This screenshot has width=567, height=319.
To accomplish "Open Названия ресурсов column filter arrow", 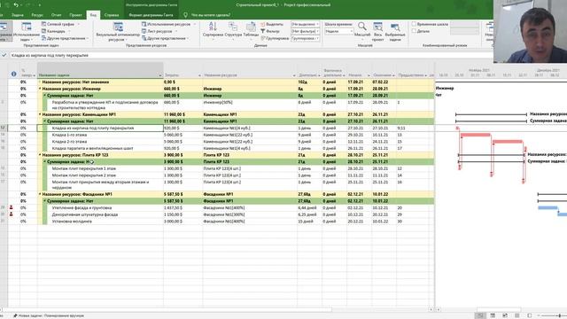I will click(x=294, y=75).
